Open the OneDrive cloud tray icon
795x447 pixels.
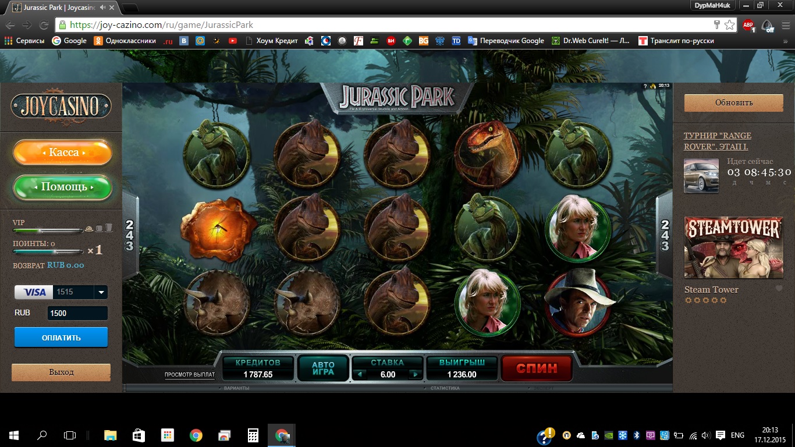[580, 435]
